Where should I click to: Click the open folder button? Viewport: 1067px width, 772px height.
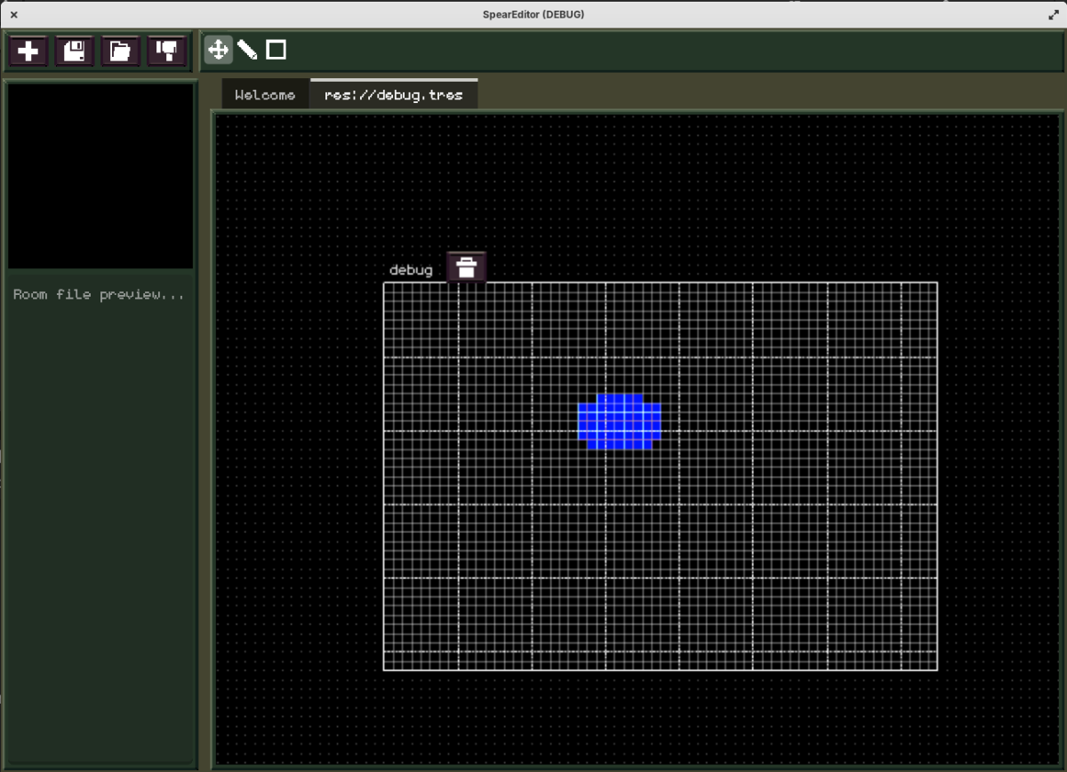coord(121,51)
